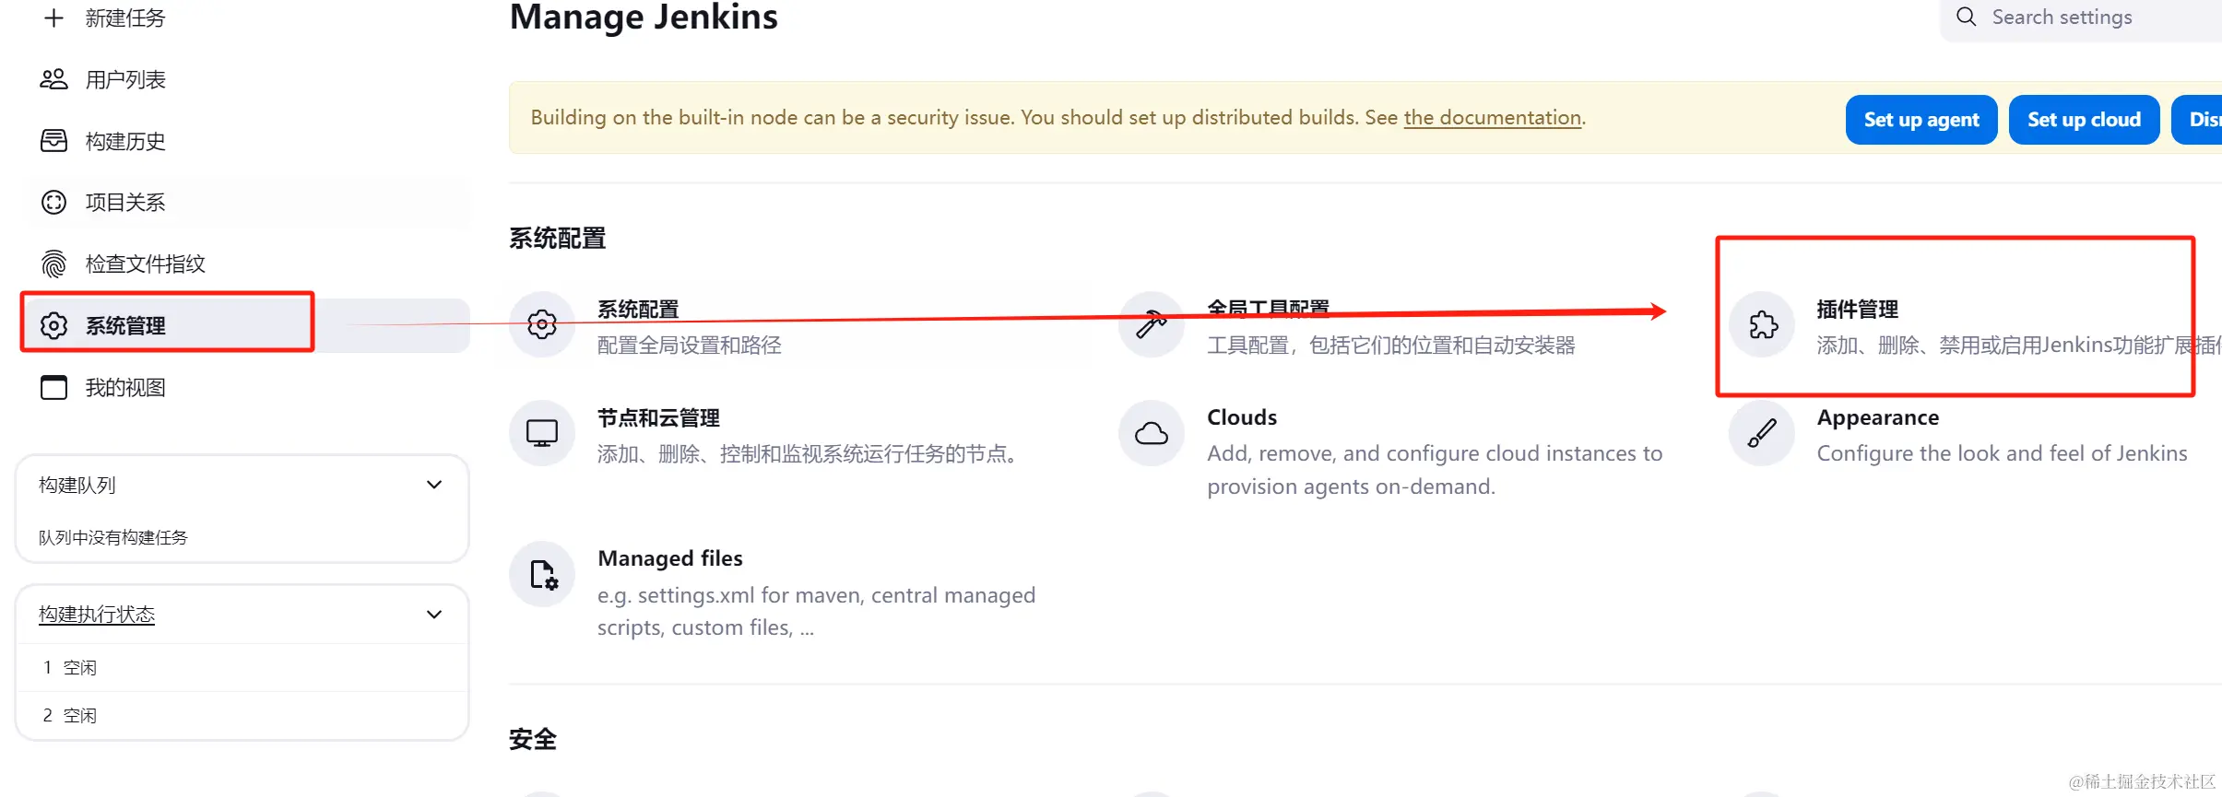Click the fingerprint icon beside 检查文件指纹
This screenshot has width=2222, height=797.
pos(54,264)
